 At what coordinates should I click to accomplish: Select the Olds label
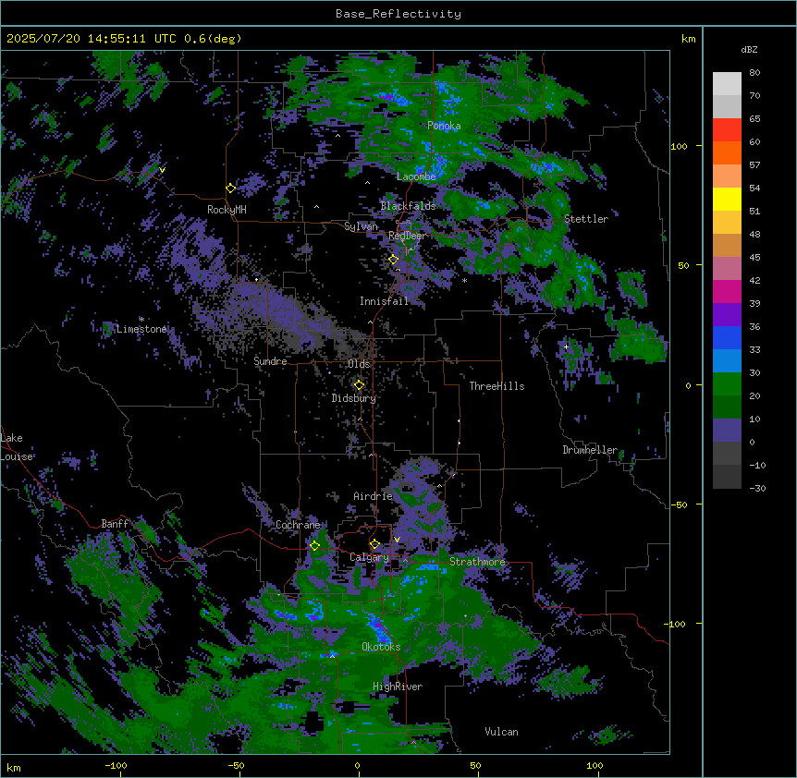[x=359, y=364]
